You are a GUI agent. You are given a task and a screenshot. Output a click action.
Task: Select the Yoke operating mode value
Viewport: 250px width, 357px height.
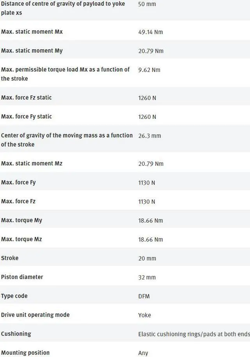pyautogui.click(x=145, y=315)
